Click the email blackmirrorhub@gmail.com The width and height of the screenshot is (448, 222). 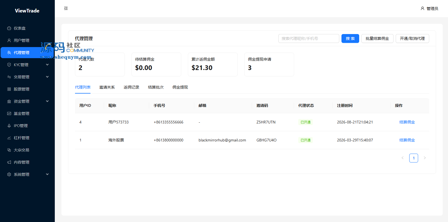click(222, 140)
